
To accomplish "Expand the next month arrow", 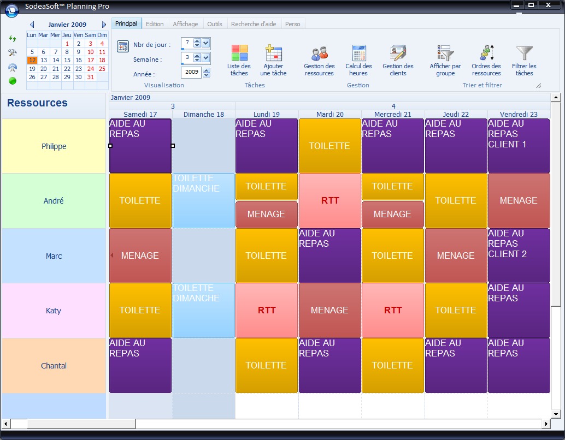I will (104, 24).
